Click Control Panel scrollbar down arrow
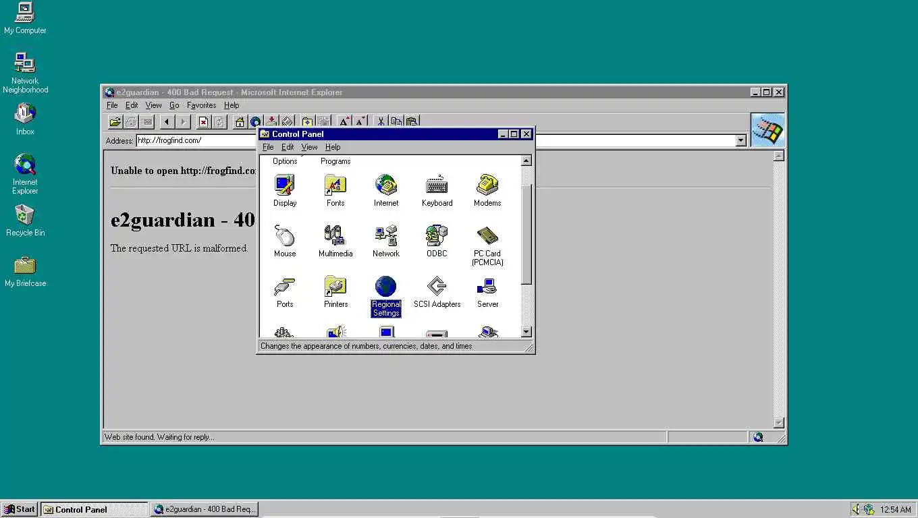Image resolution: width=918 pixels, height=518 pixels. [526, 332]
